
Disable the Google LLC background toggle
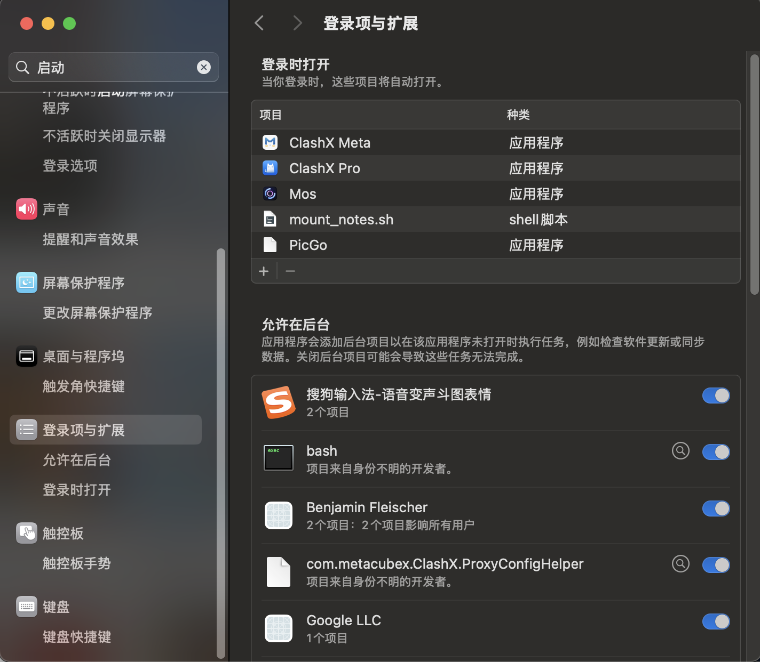tap(716, 621)
